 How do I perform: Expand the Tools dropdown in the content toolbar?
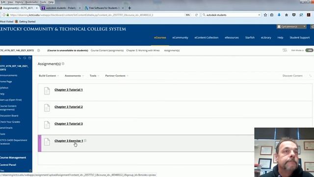(94, 76)
